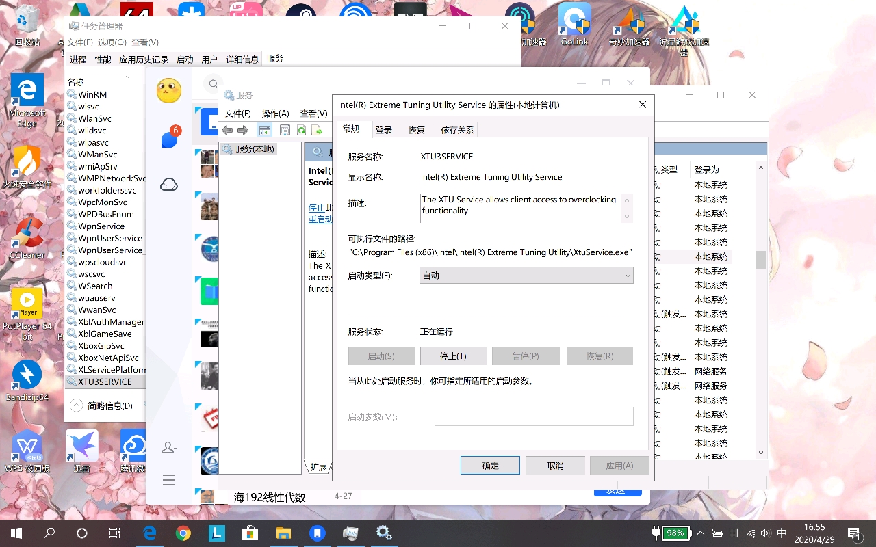Screen dimensions: 876x547
Task: Open GoLink desktop shortcut
Action: [575, 25]
